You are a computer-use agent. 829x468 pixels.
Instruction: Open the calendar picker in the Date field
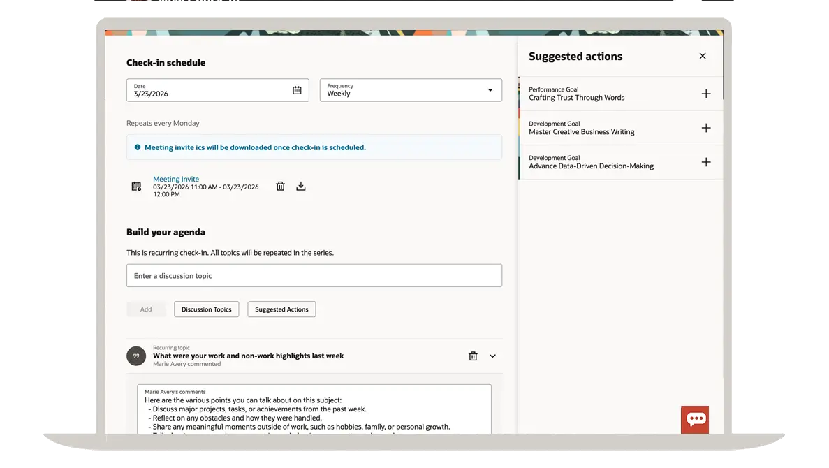coord(297,90)
